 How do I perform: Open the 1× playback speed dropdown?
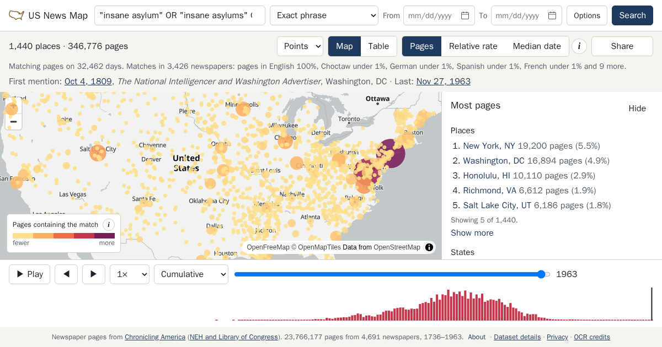(130, 274)
